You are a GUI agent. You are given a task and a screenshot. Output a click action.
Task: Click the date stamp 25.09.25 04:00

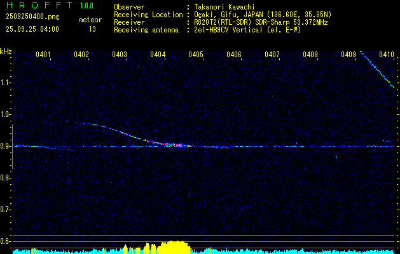click(x=32, y=29)
